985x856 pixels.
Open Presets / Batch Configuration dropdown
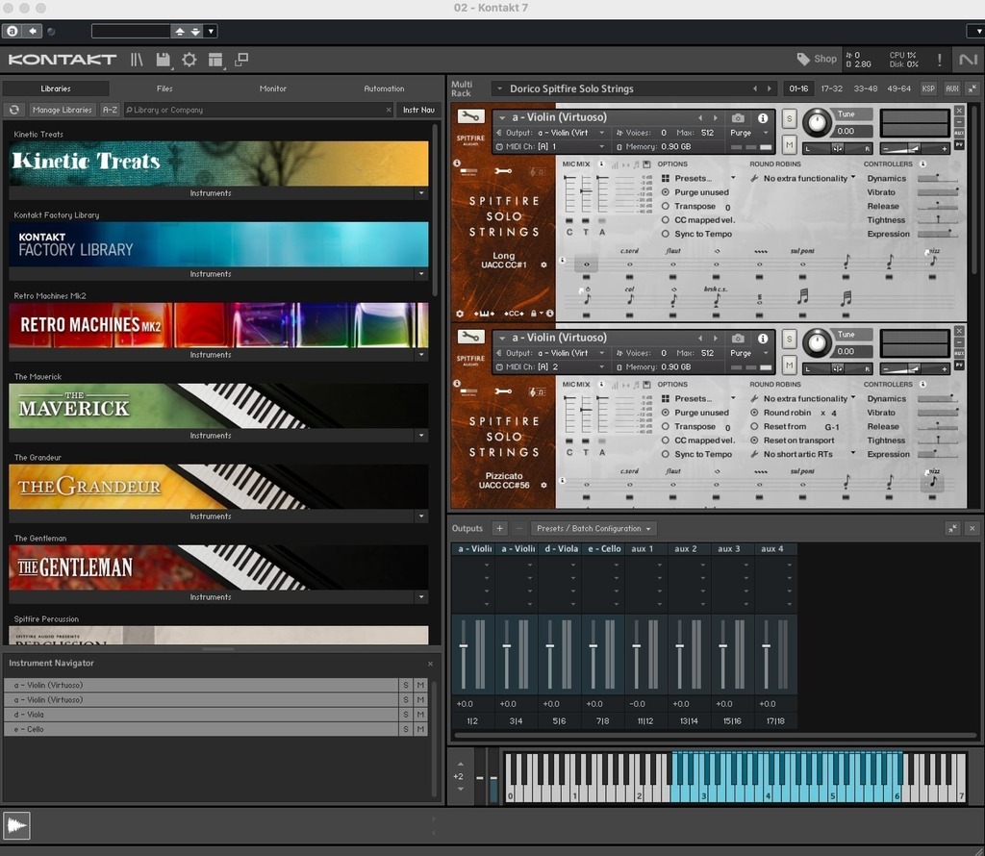[x=594, y=528]
